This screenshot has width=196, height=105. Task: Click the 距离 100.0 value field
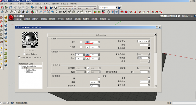click(94, 82)
